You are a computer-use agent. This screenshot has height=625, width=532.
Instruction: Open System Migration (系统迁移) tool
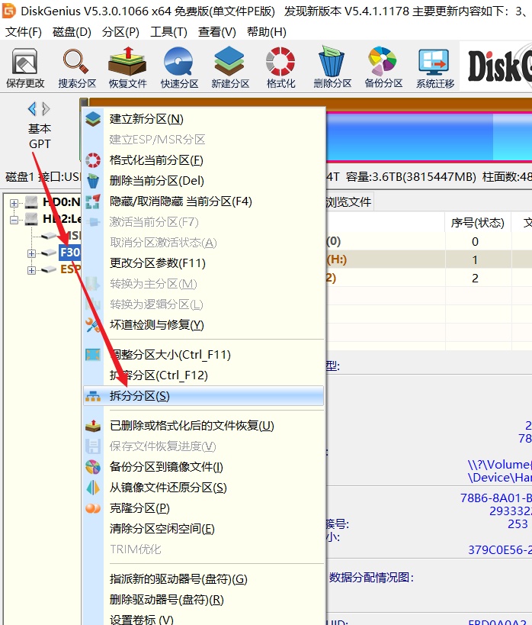pyautogui.click(x=435, y=67)
